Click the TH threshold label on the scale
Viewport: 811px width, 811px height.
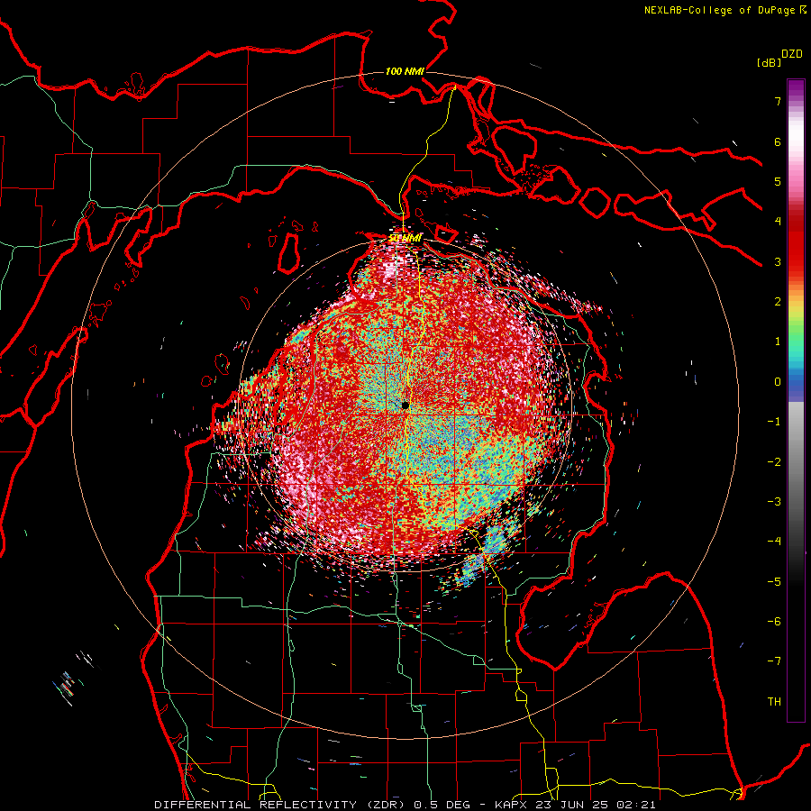point(774,702)
